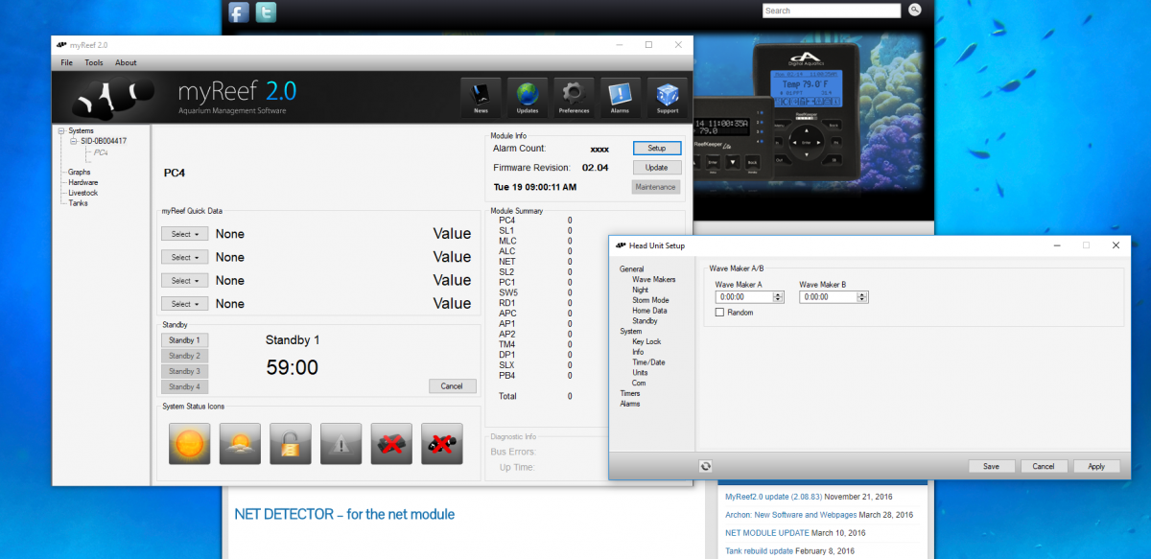Select Hardware in the myReef sidebar
This screenshot has height=559, width=1151.
tap(82, 182)
